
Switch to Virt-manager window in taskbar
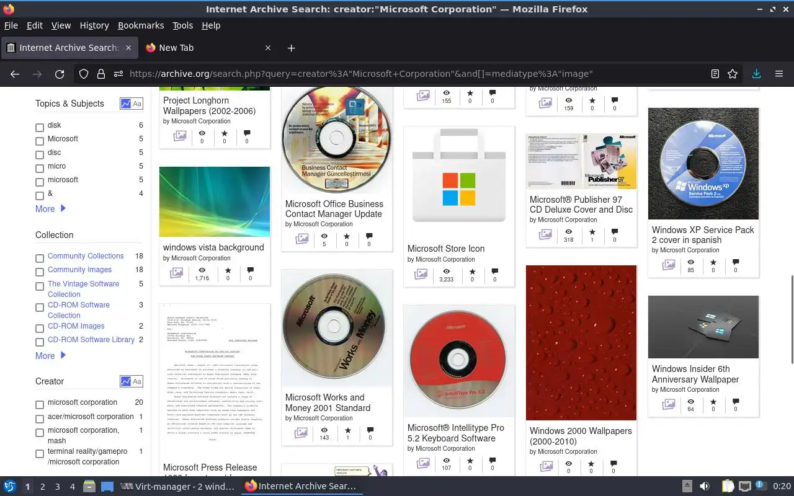click(x=178, y=487)
